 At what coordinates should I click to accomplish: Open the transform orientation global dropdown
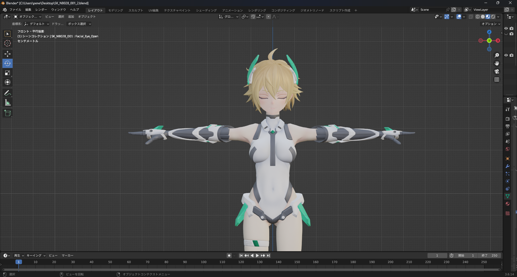coord(229,17)
